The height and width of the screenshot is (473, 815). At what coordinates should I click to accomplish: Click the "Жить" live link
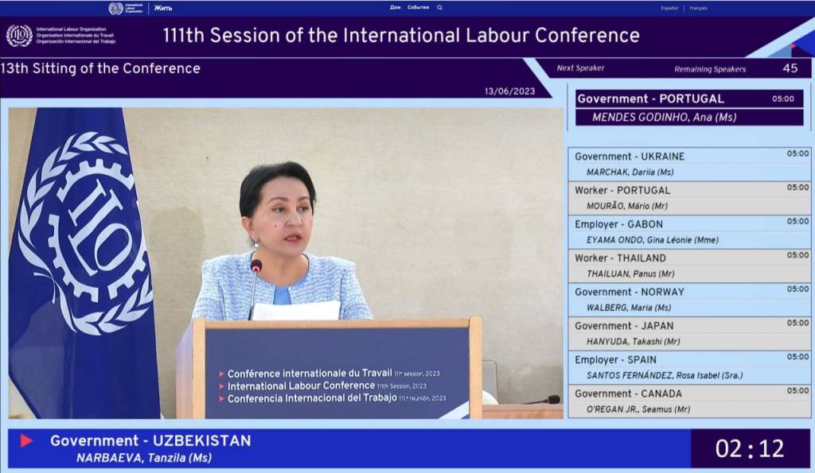tap(163, 8)
